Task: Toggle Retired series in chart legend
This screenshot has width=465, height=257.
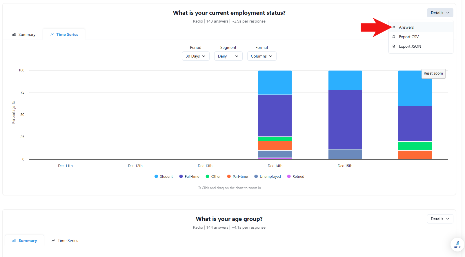Action: pyautogui.click(x=296, y=176)
